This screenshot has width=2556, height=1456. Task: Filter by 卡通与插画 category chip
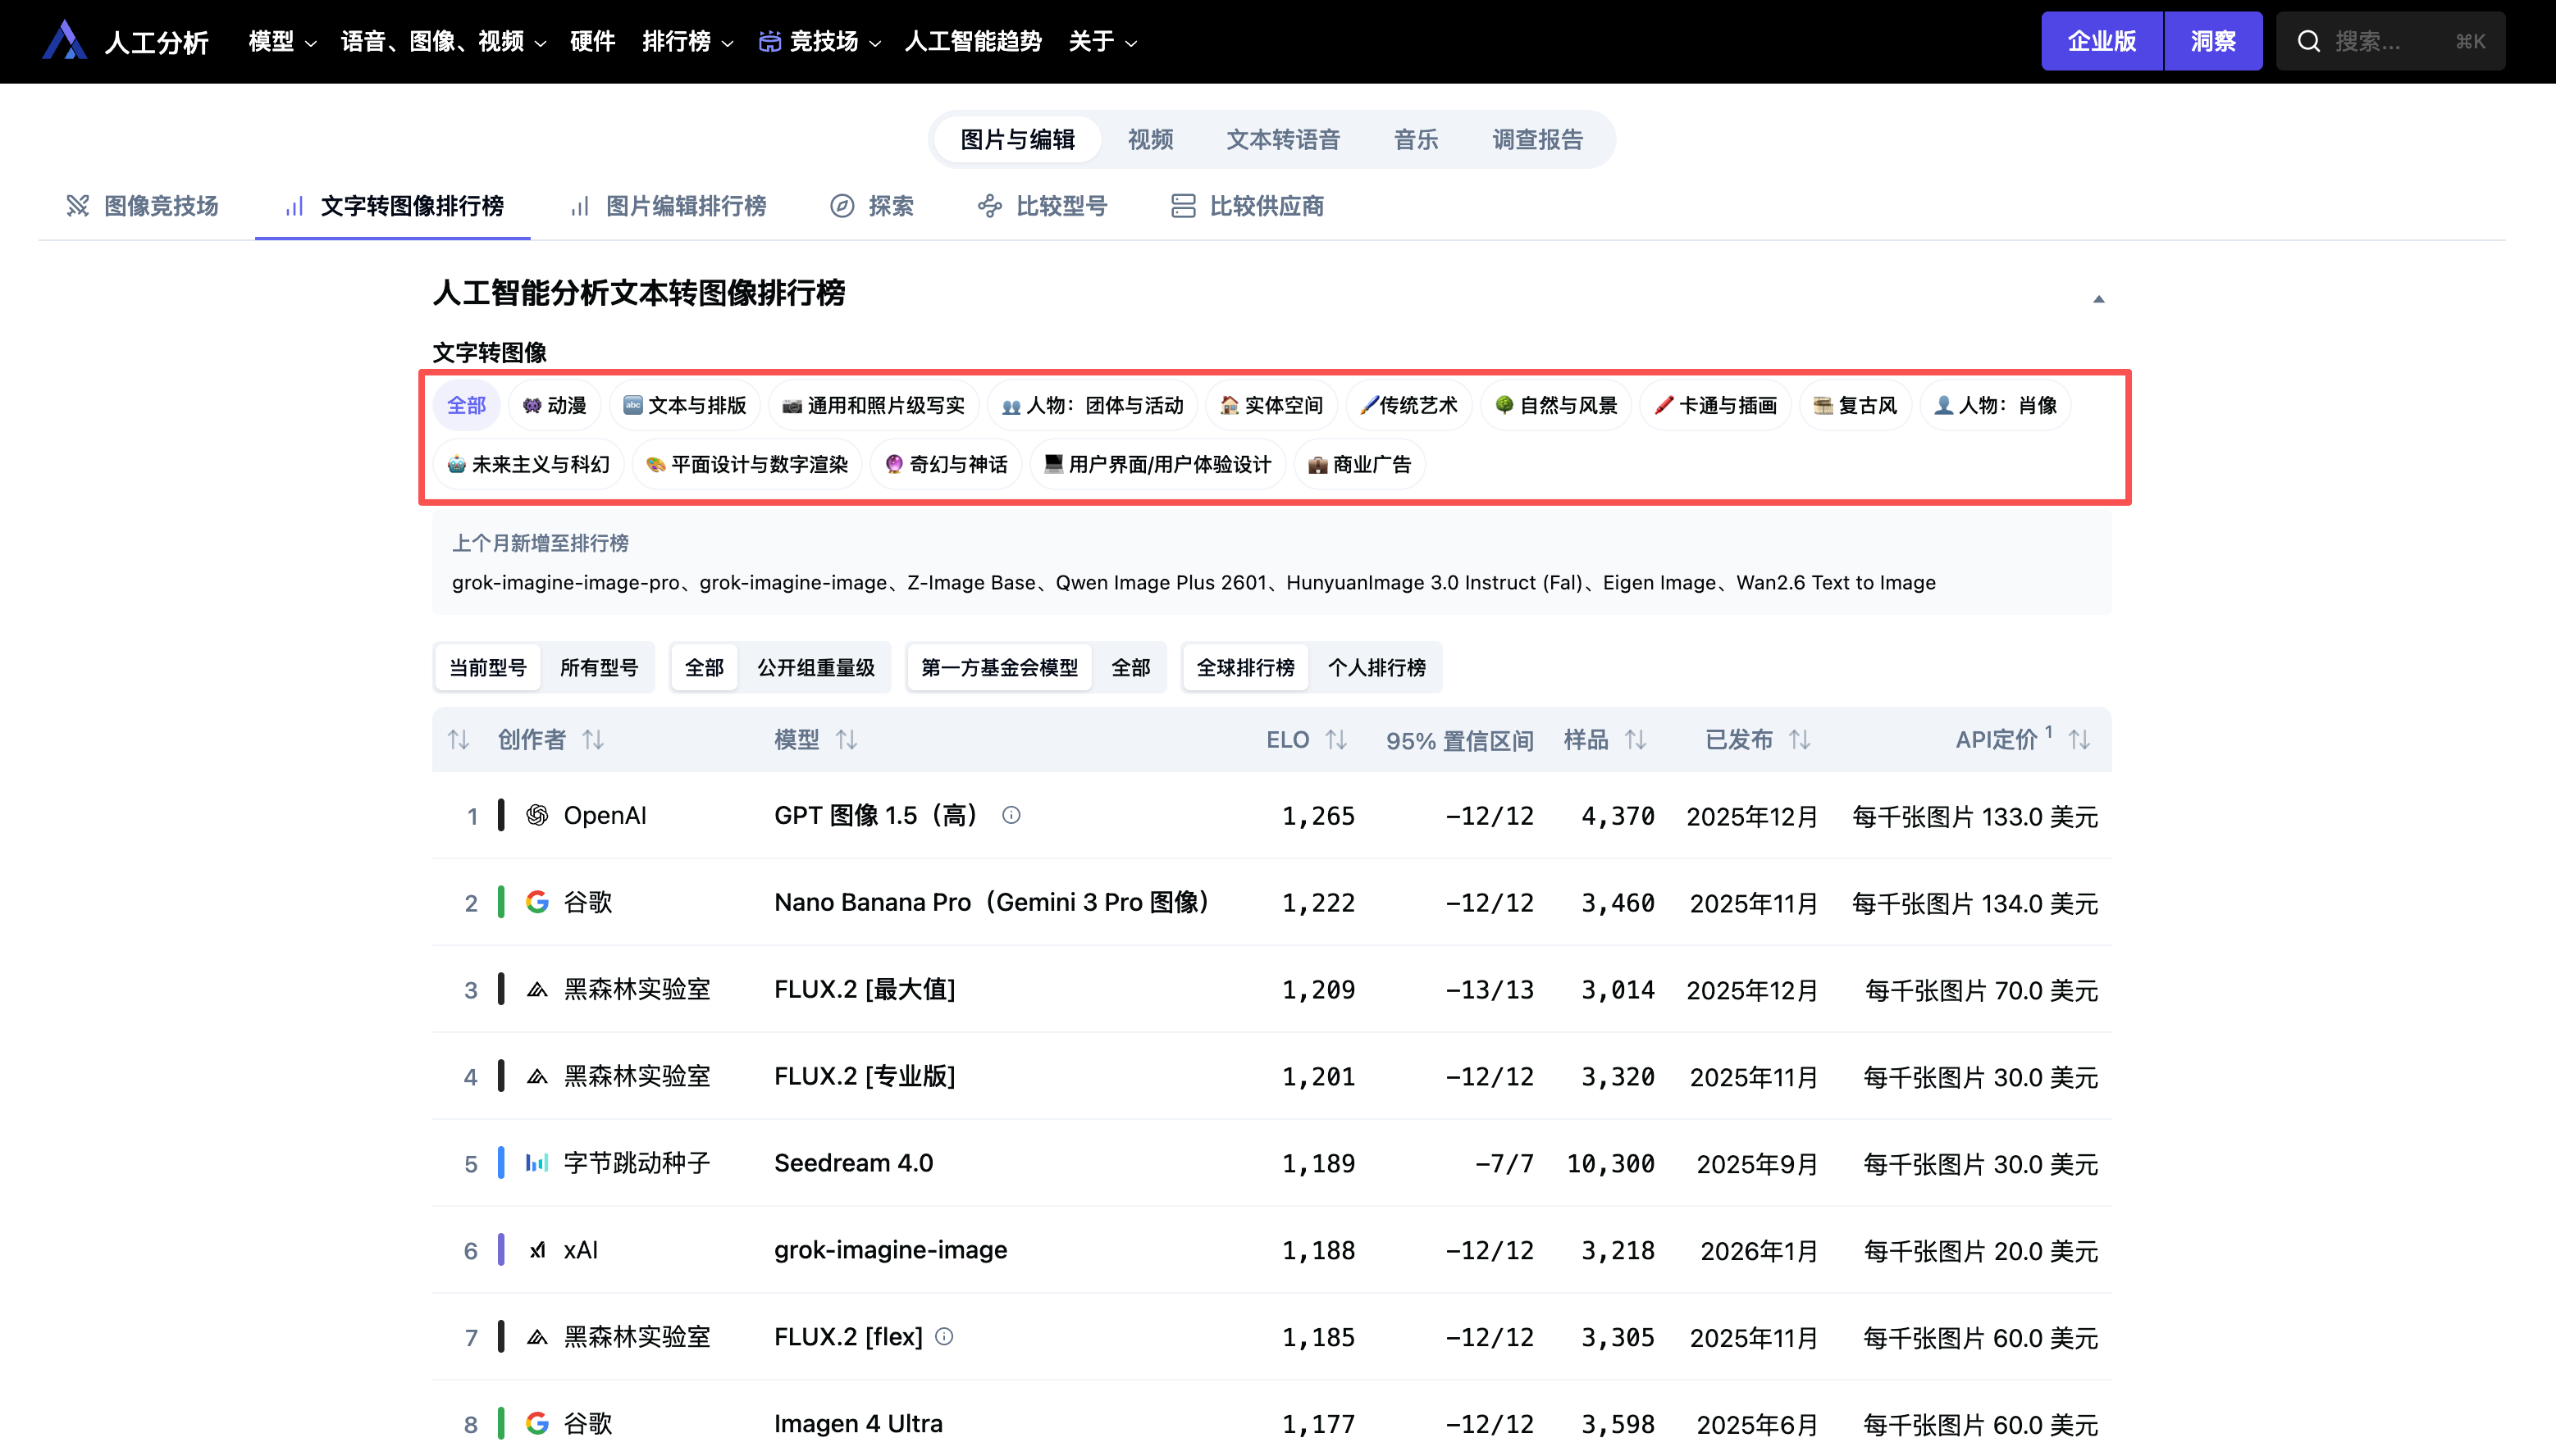click(x=1716, y=405)
